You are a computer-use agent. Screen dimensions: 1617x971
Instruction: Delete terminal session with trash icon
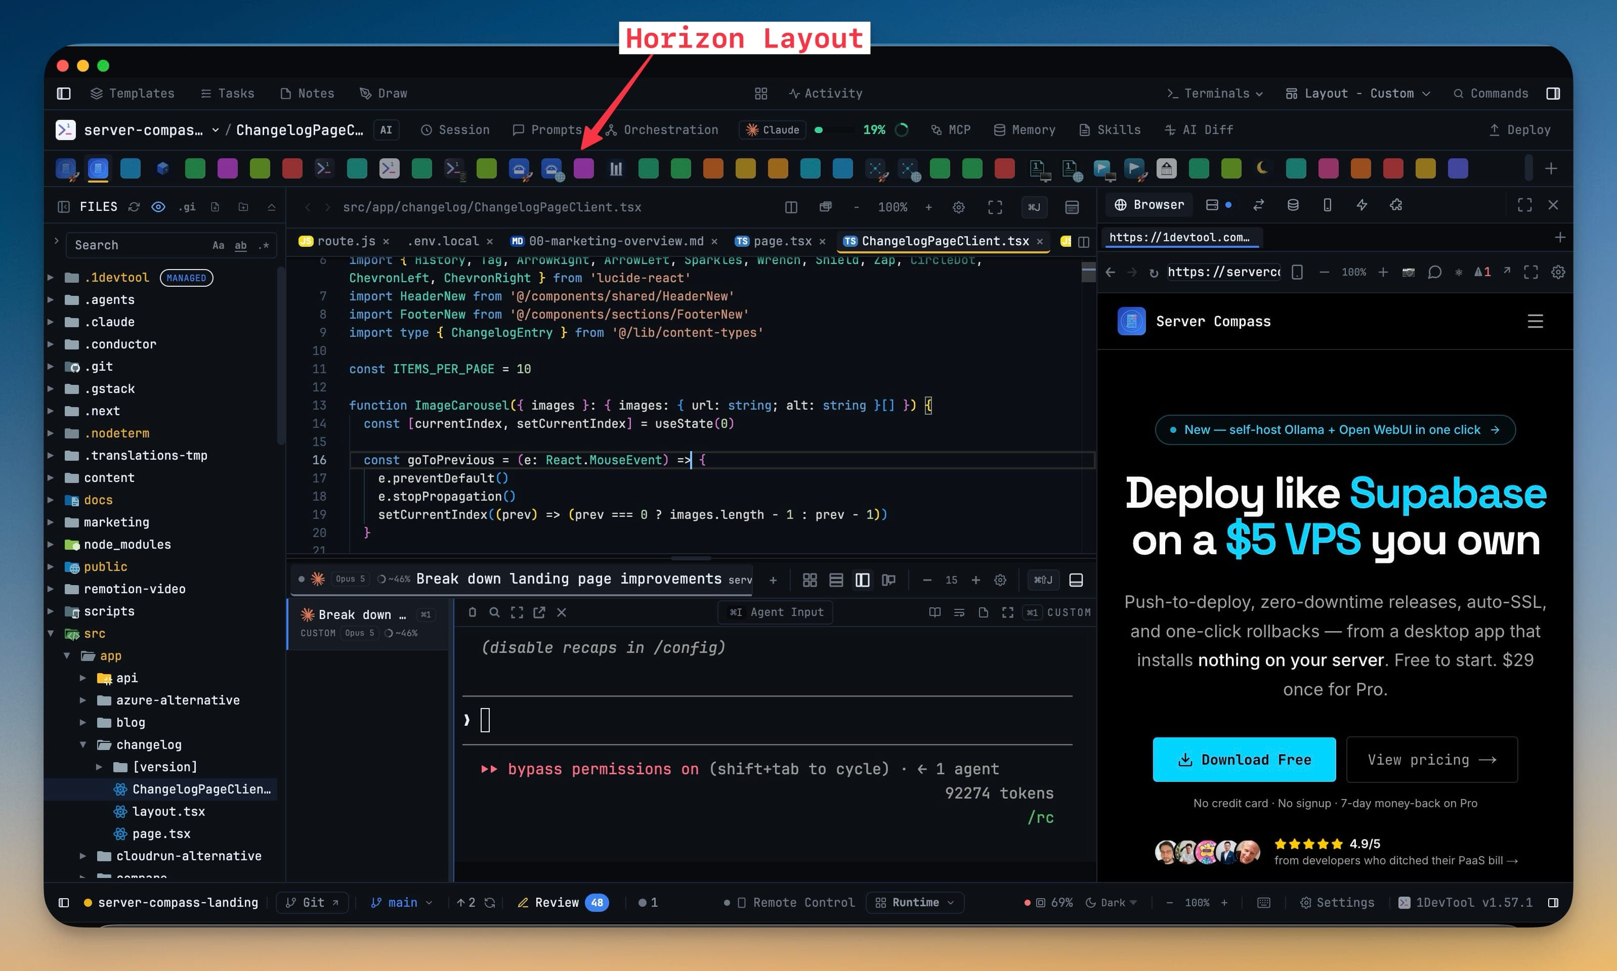click(473, 612)
